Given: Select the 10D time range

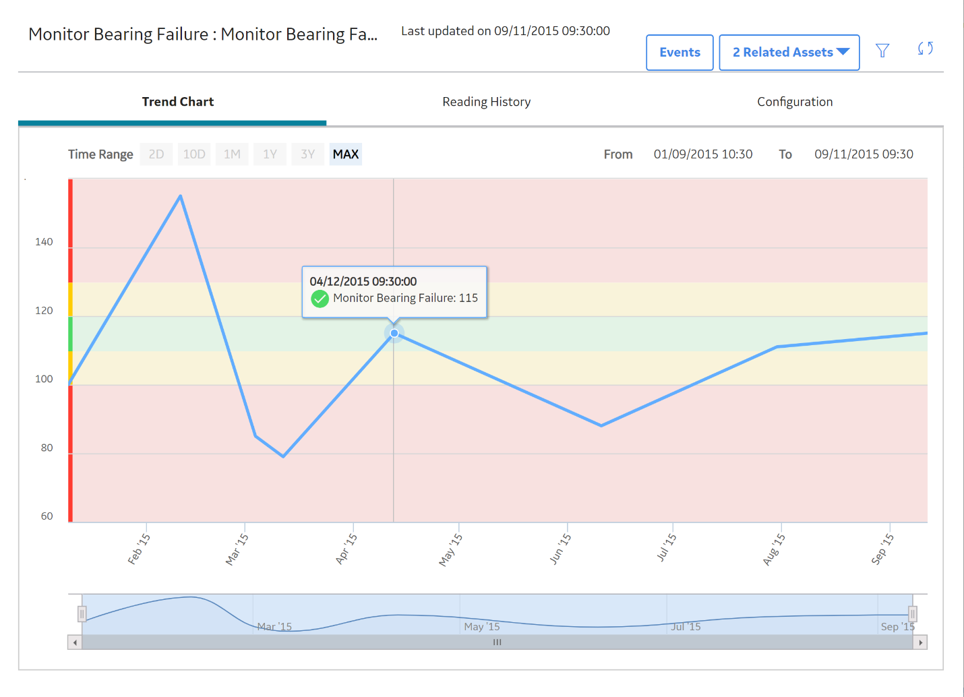Looking at the screenshot, I should [x=194, y=154].
